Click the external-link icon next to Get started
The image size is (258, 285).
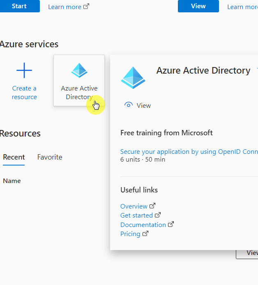tap(158, 215)
